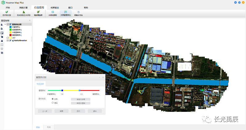This screenshot has width=246, height=130.
Task: Open the 农作物长势 crop growth tool
Action: [x=6, y=13]
